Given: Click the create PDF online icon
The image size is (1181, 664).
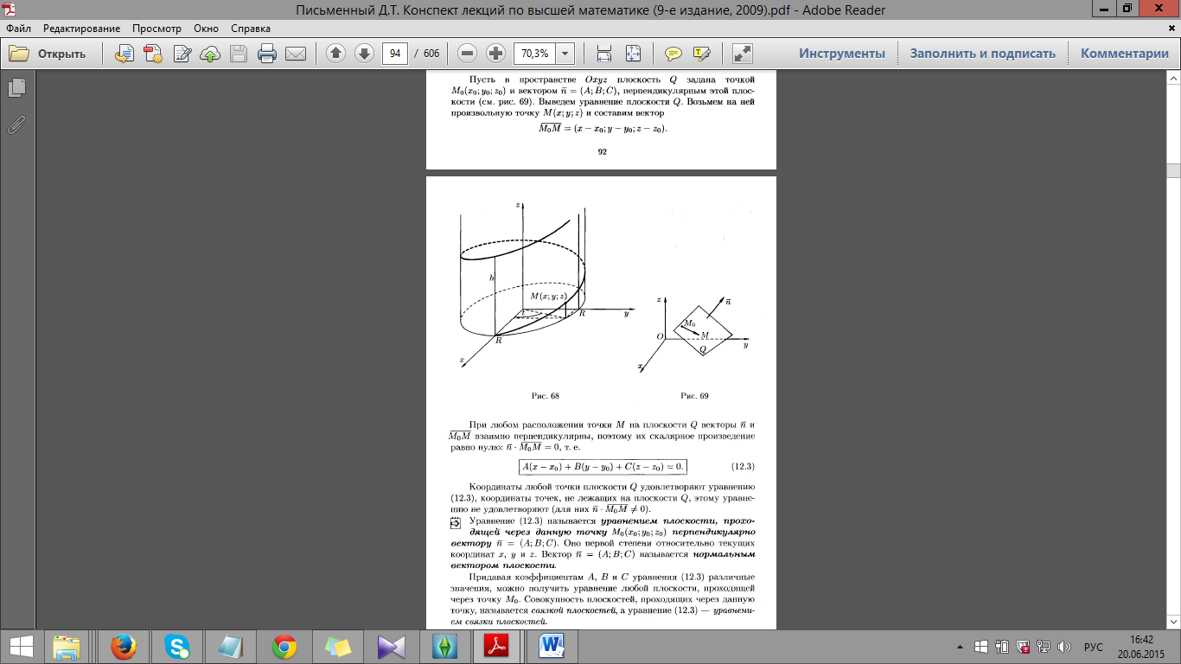Looking at the screenshot, I should click(154, 54).
